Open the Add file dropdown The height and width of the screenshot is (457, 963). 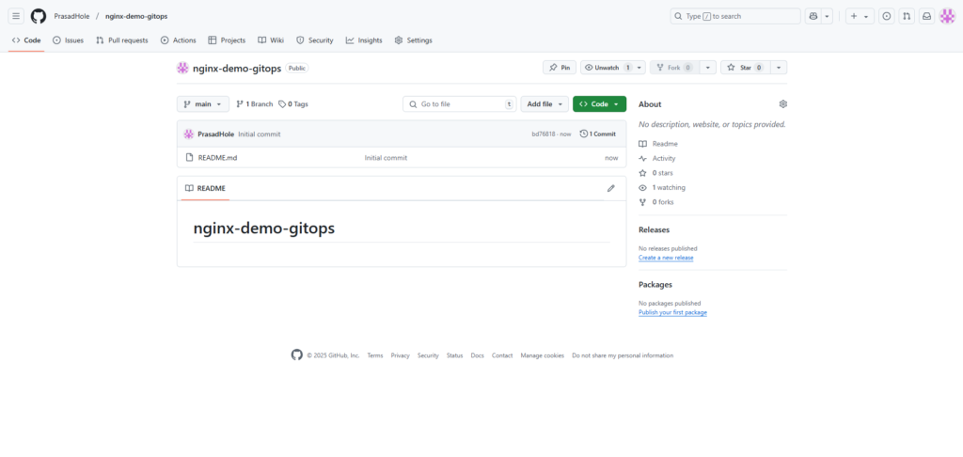click(x=545, y=103)
